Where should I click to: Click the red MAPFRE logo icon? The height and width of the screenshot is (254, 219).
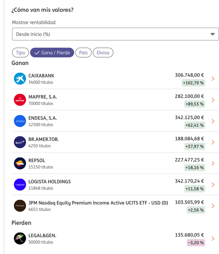pyautogui.click(x=20, y=100)
